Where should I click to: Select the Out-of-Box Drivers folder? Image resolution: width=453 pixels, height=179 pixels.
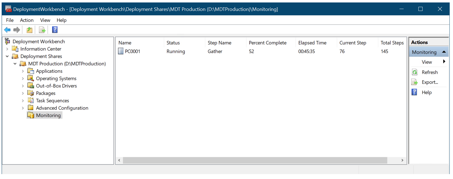tap(56, 86)
